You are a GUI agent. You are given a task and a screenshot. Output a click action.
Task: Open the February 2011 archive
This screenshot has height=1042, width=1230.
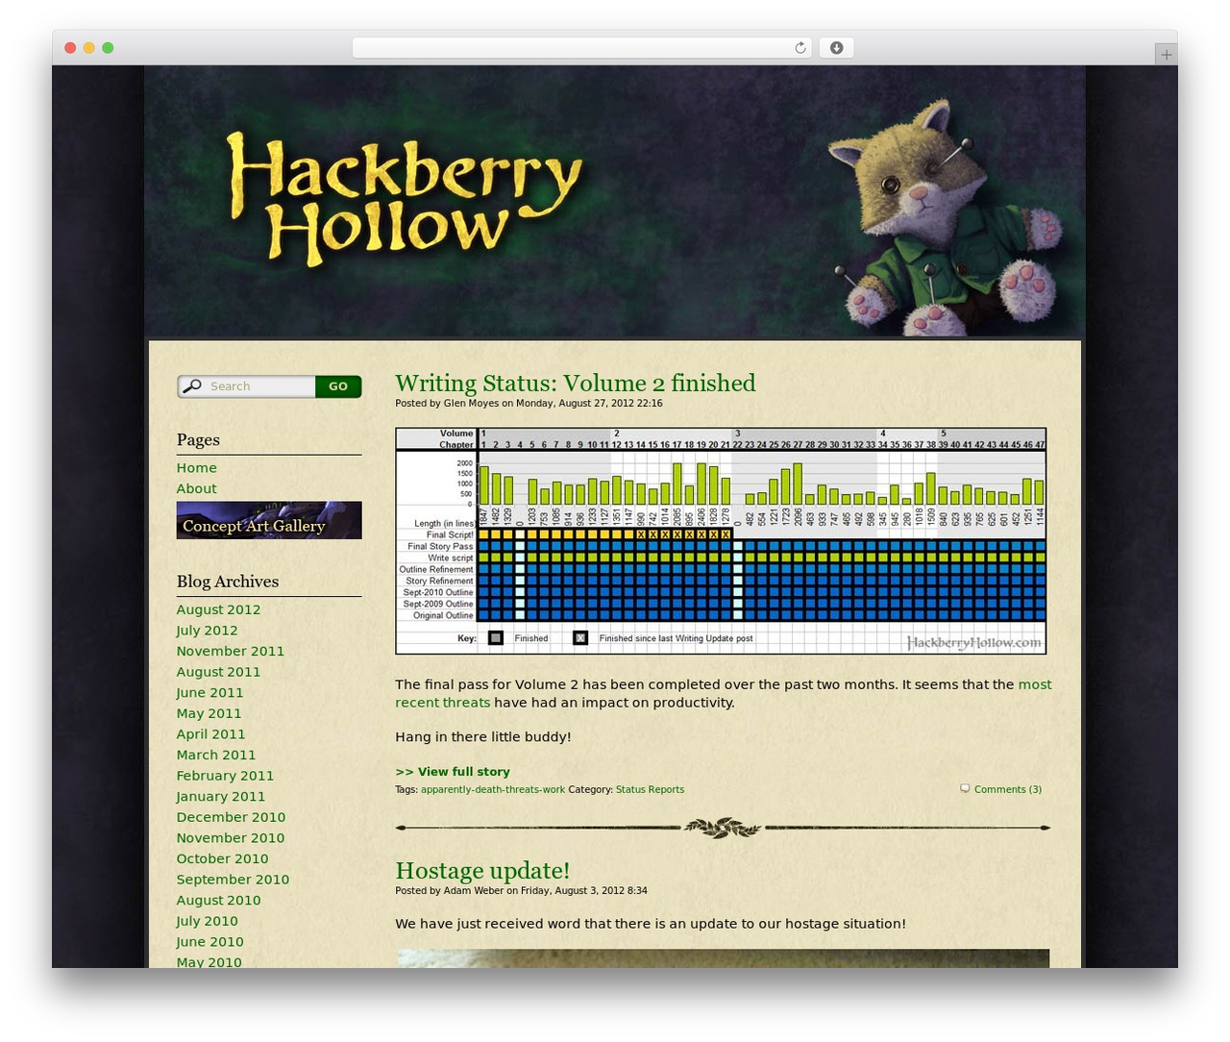point(225,776)
